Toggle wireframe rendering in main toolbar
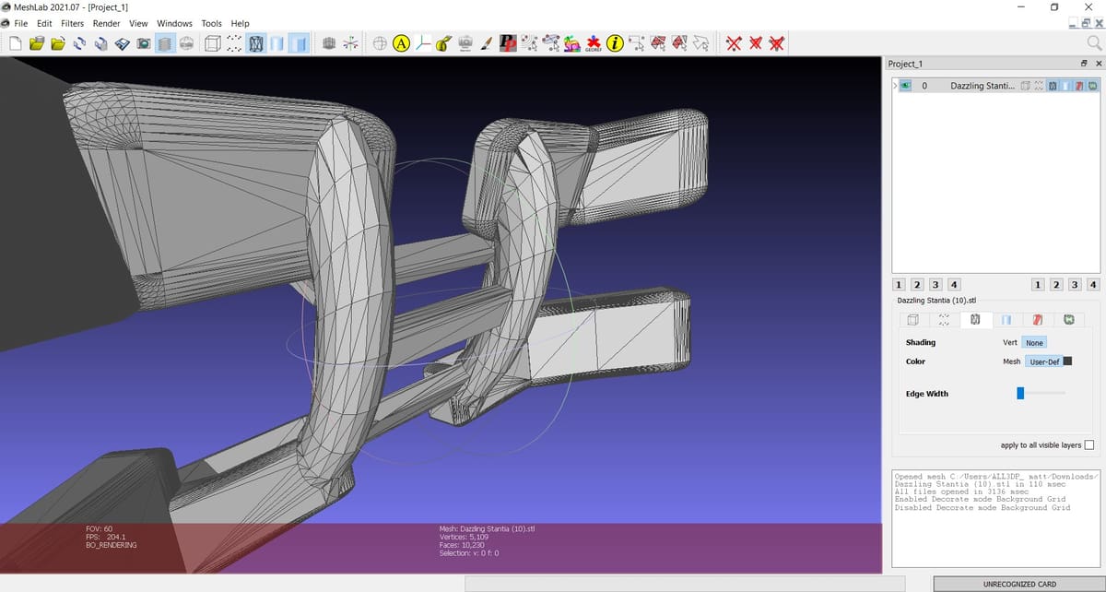The height and width of the screenshot is (592, 1106). click(256, 43)
